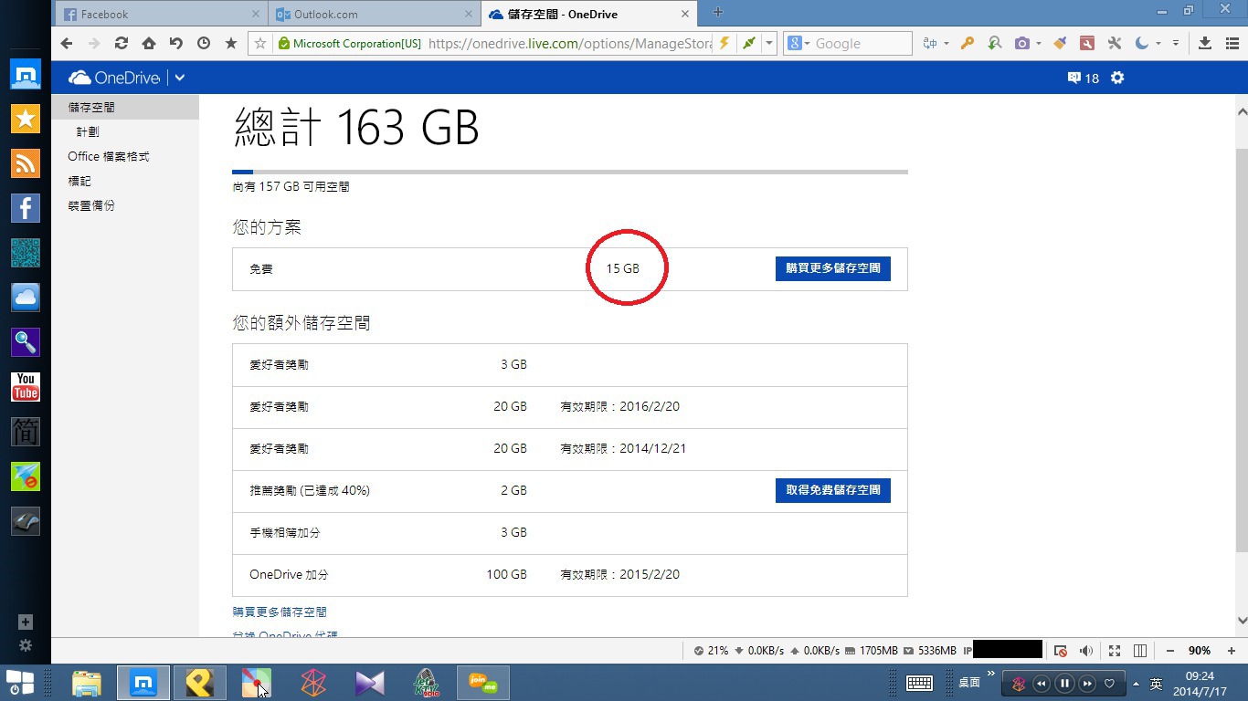
Task: Open favorites star in navigation bar
Action: 231,43
